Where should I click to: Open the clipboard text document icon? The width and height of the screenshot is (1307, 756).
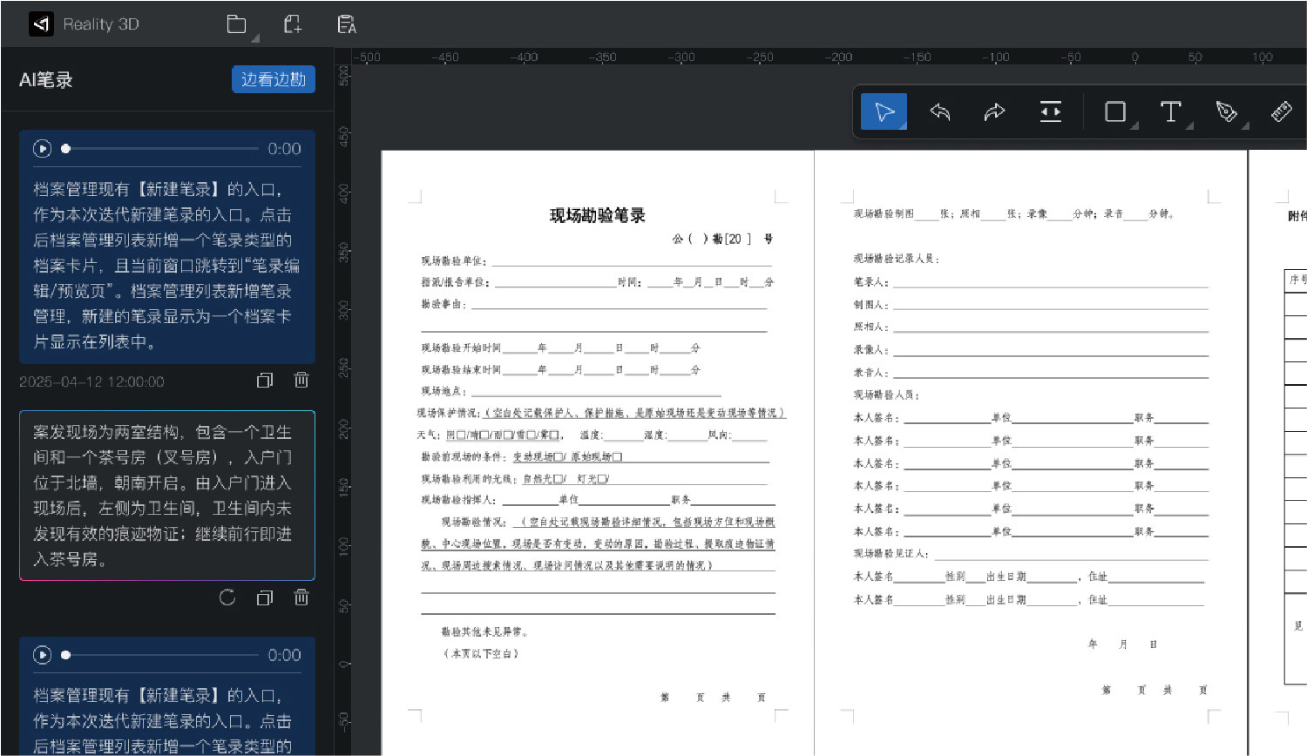346,24
